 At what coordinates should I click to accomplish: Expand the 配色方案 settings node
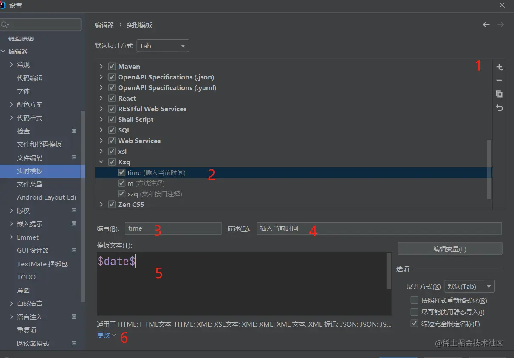pyautogui.click(x=11, y=104)
